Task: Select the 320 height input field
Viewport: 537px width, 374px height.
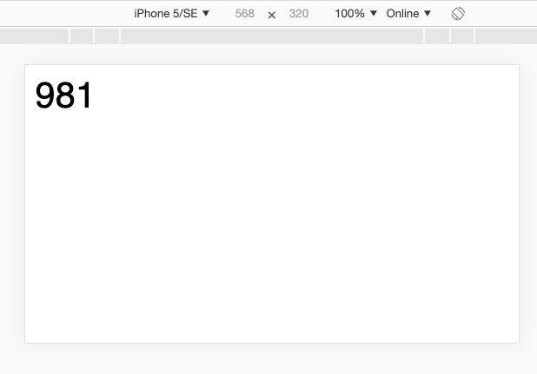Action: pos(299,14)
